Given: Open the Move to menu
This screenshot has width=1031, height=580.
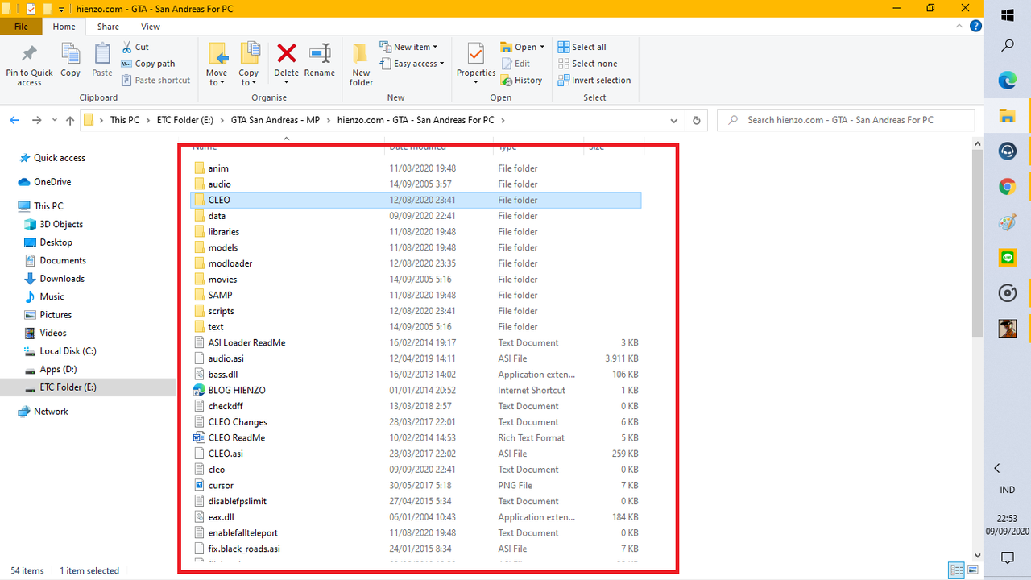Looking at the screenshot, I should point(217,64).
